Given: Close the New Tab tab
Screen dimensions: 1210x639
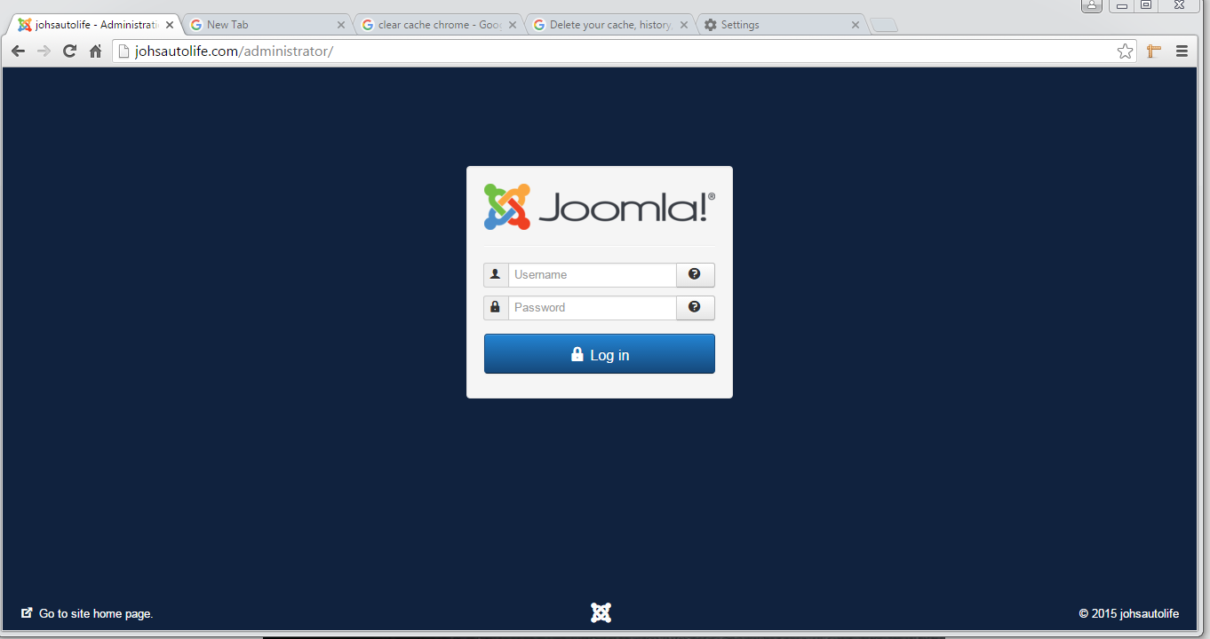Looking at the screenshot, I should 340,25.
